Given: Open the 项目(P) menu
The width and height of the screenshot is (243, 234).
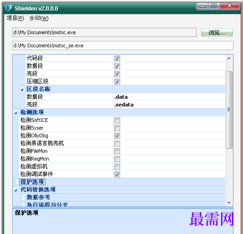Looking at the screenshot, I should (x=15, y=18).
